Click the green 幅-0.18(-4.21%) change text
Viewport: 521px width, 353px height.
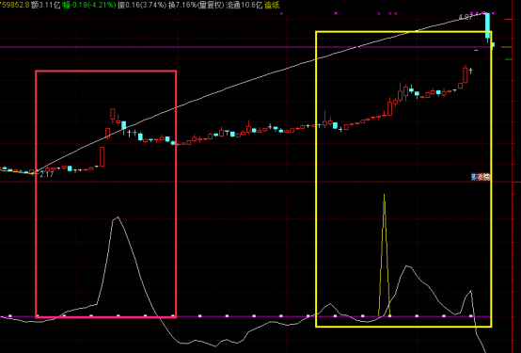pyautogui.click(x=89, y=5)
